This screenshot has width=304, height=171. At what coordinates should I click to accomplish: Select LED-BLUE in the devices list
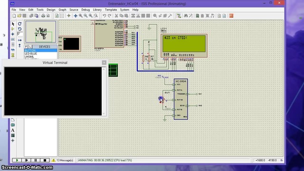(x=41, y=54)
